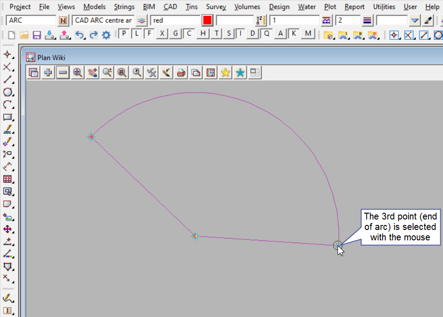Image resolution: width=443 pixels, height=317 pixels.
Task: Click the CAD table tool icon
Action: (7, 179)
